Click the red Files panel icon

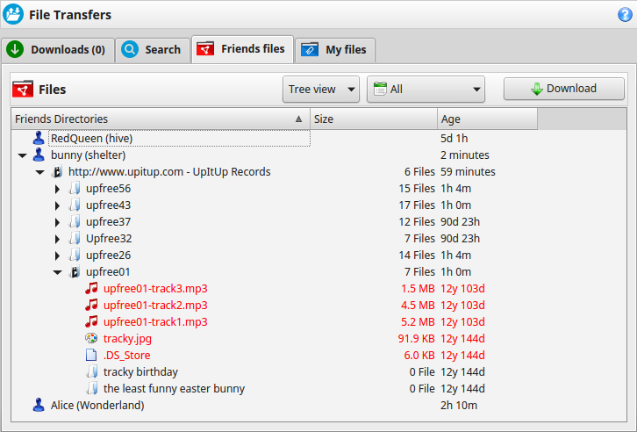point(23,89)
